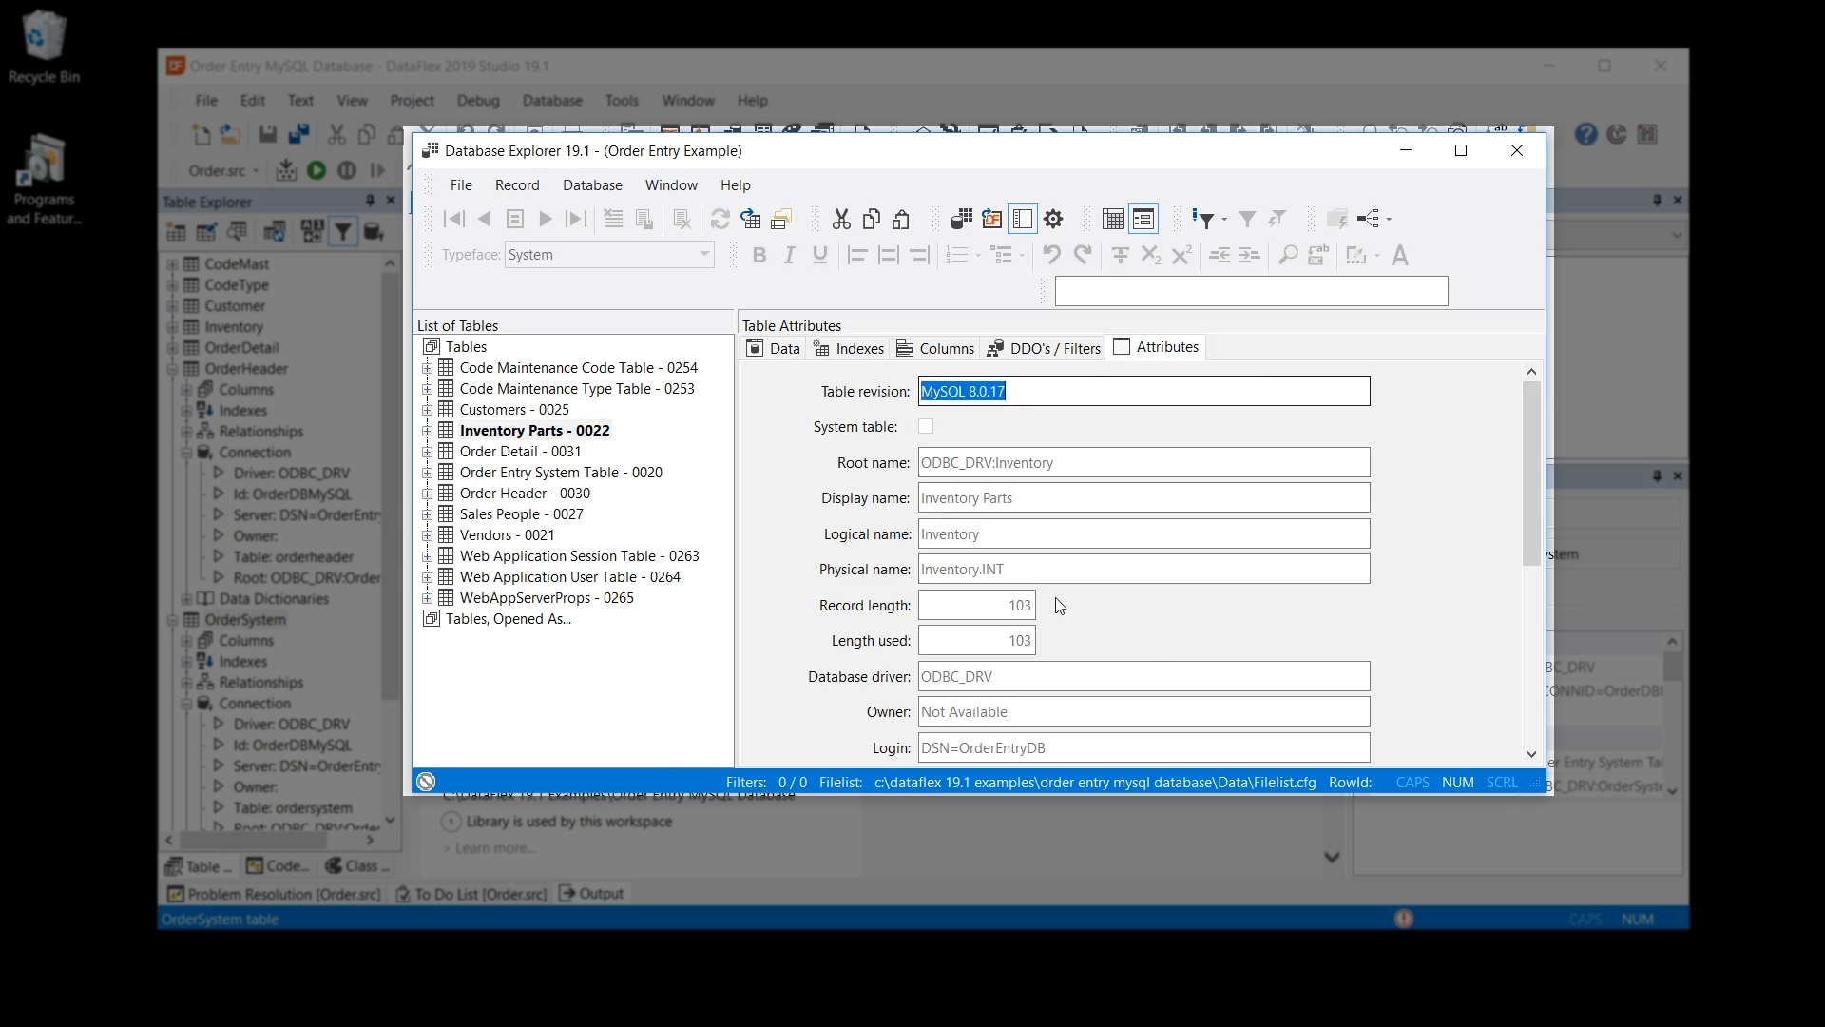1825x1027 pixels.
Task: Expand the Order Header - 0030 node
Action: click(428, 494)
